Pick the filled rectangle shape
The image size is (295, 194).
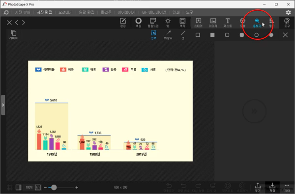coord(212,35)
